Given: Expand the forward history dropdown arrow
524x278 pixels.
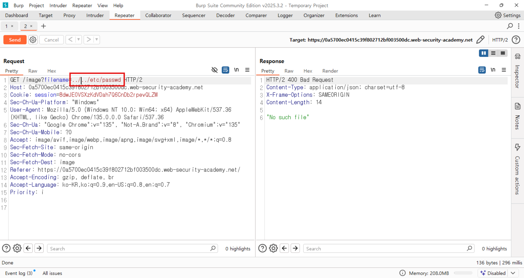Looking at the screenshot, I should [97, 40].
